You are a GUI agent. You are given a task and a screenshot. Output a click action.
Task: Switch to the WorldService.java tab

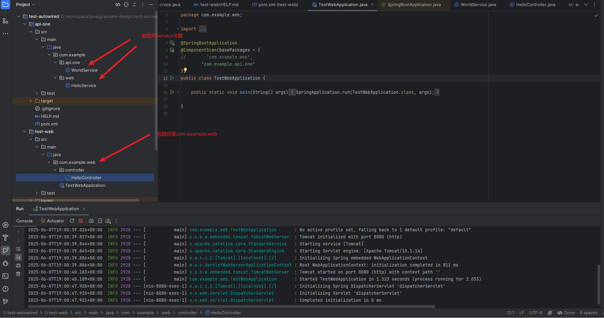point(475,4)
